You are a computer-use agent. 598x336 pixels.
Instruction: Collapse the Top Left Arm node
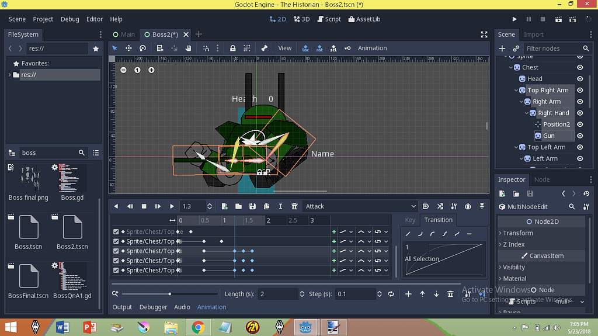[515, 147]
